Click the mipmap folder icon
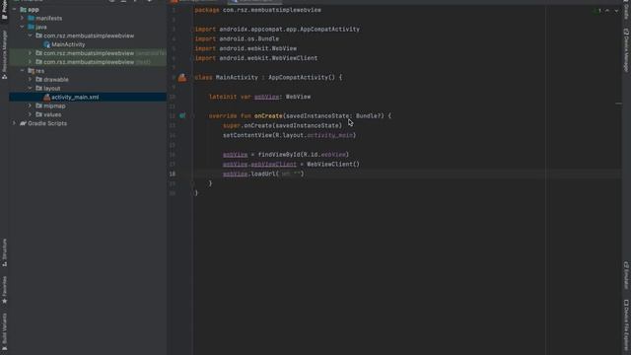This screenshot has height=355, width=631. 39,106
